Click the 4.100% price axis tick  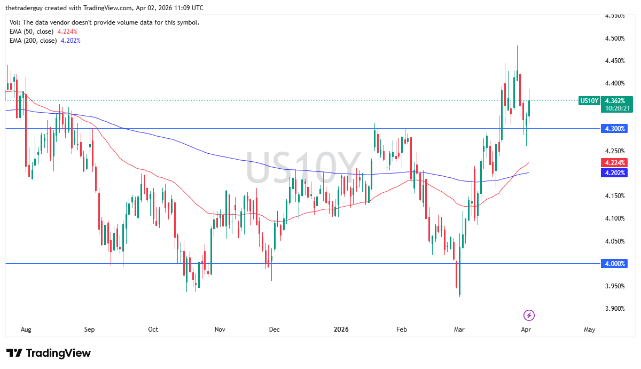point(614,218)
